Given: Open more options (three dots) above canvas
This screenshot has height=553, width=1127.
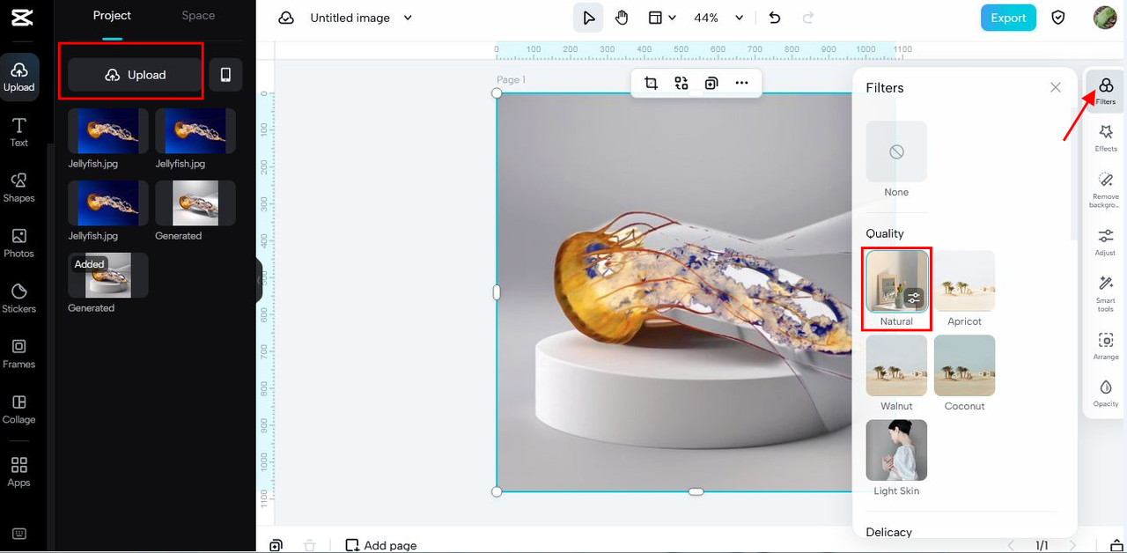Looking at the screenshot, I should 741,83.
